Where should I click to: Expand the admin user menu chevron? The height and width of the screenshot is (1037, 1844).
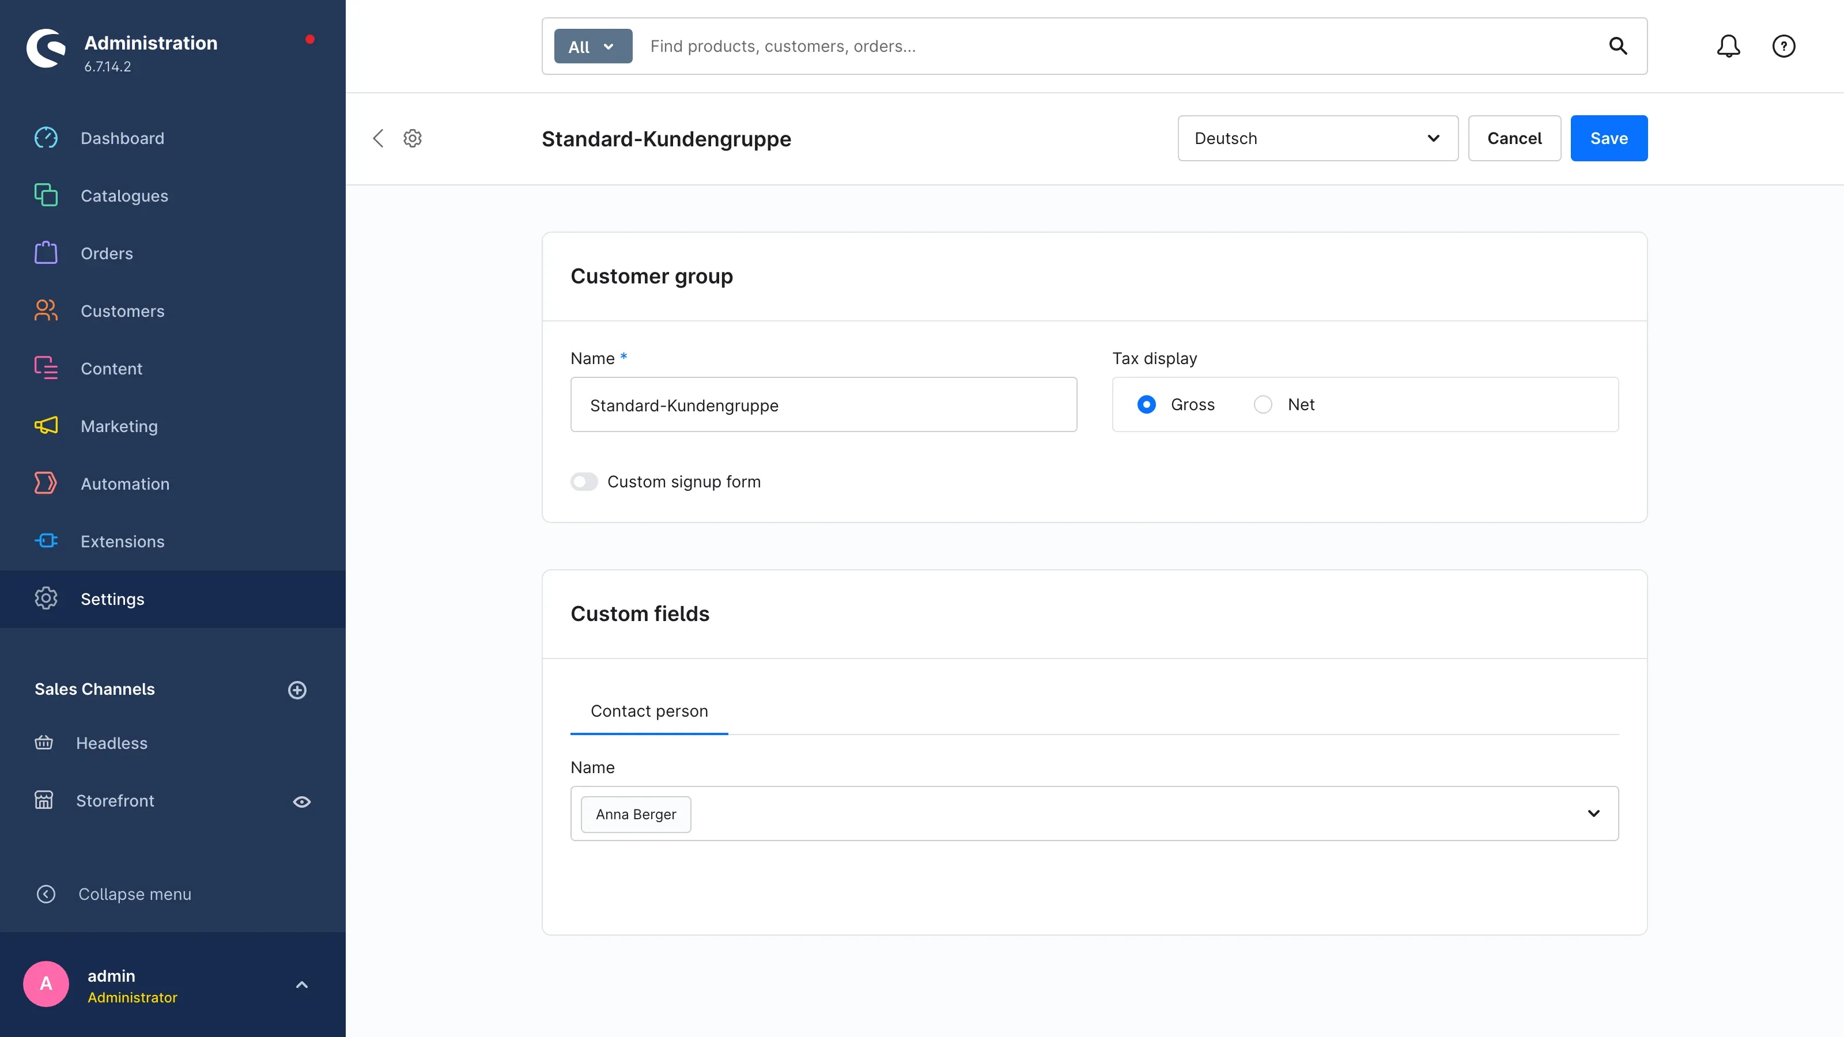pos(302,985)
